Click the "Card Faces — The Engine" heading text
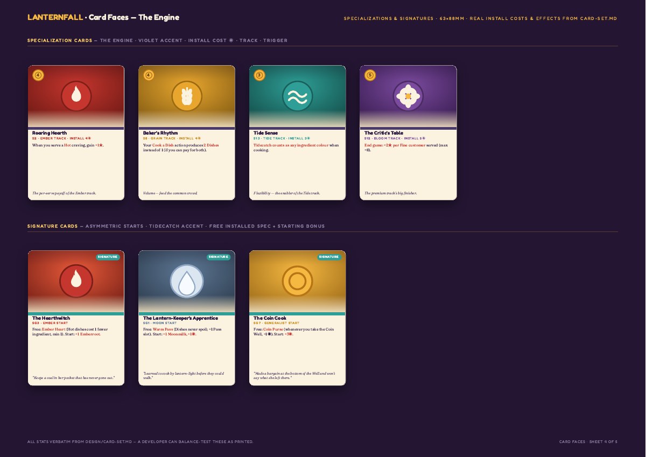Image resolution: width=646 pixels, height=457 pixels. click(x=134, y=17)
